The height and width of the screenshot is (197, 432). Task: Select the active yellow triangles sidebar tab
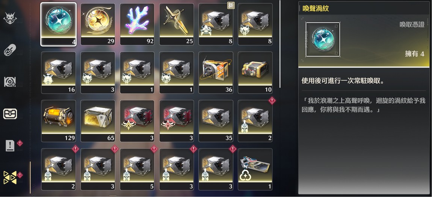point(10,177)
